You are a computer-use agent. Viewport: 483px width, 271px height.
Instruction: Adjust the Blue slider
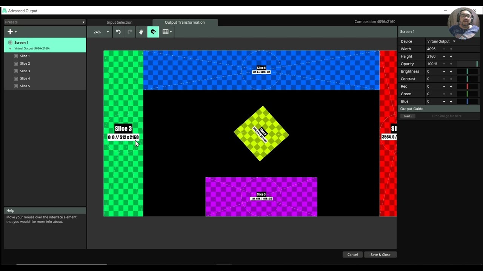tap(468, 102)
